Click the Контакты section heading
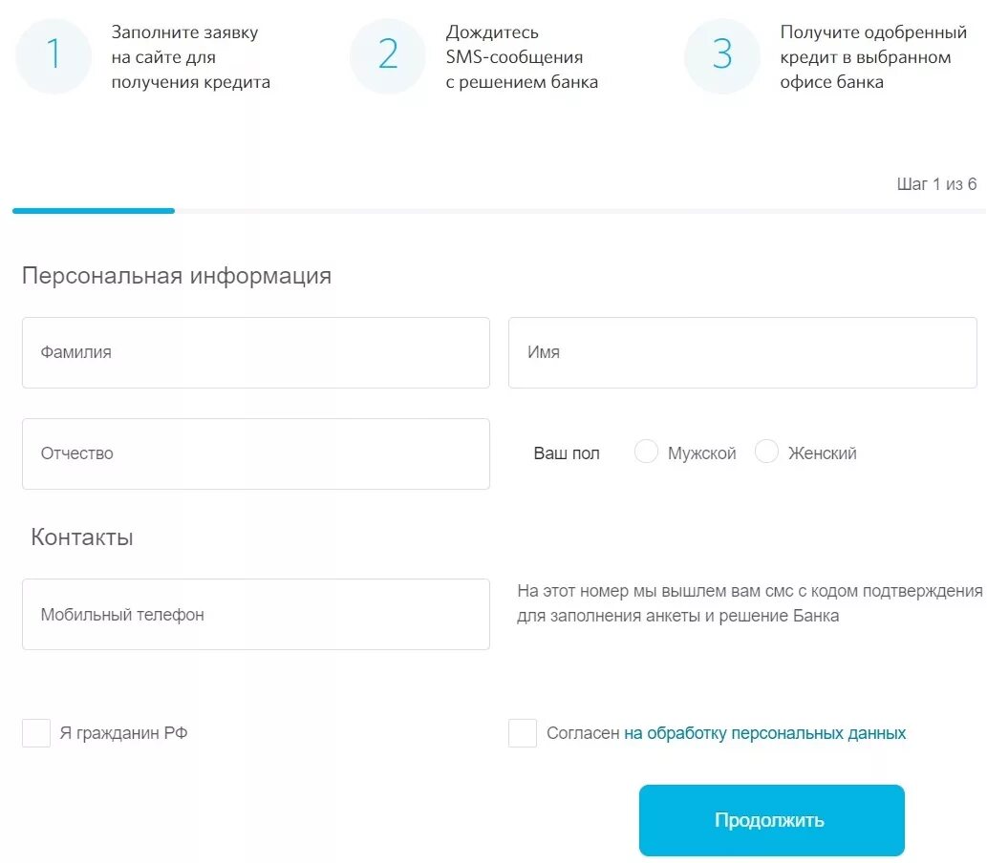Screen dimensions: 987x863 (x=82, y=537)
